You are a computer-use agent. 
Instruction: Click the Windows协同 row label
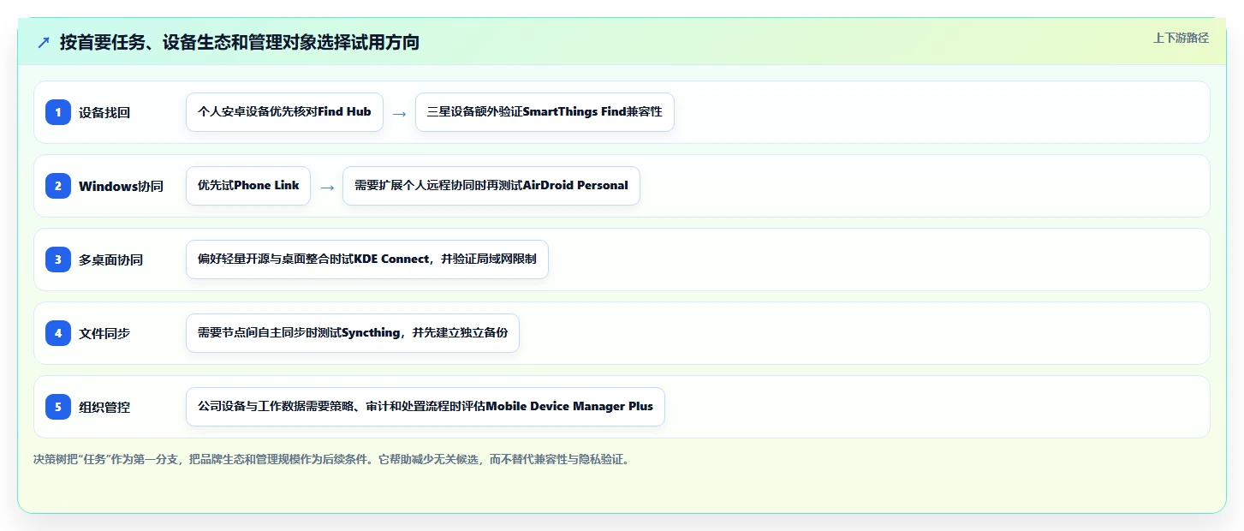click(121, 187)
